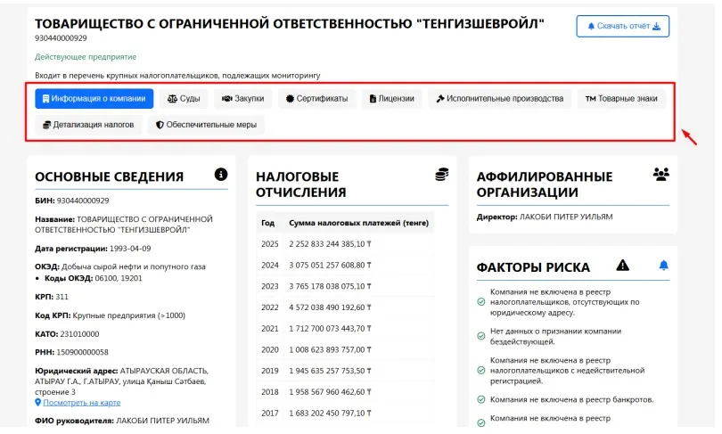Click the Год column header

click(268, 223)
